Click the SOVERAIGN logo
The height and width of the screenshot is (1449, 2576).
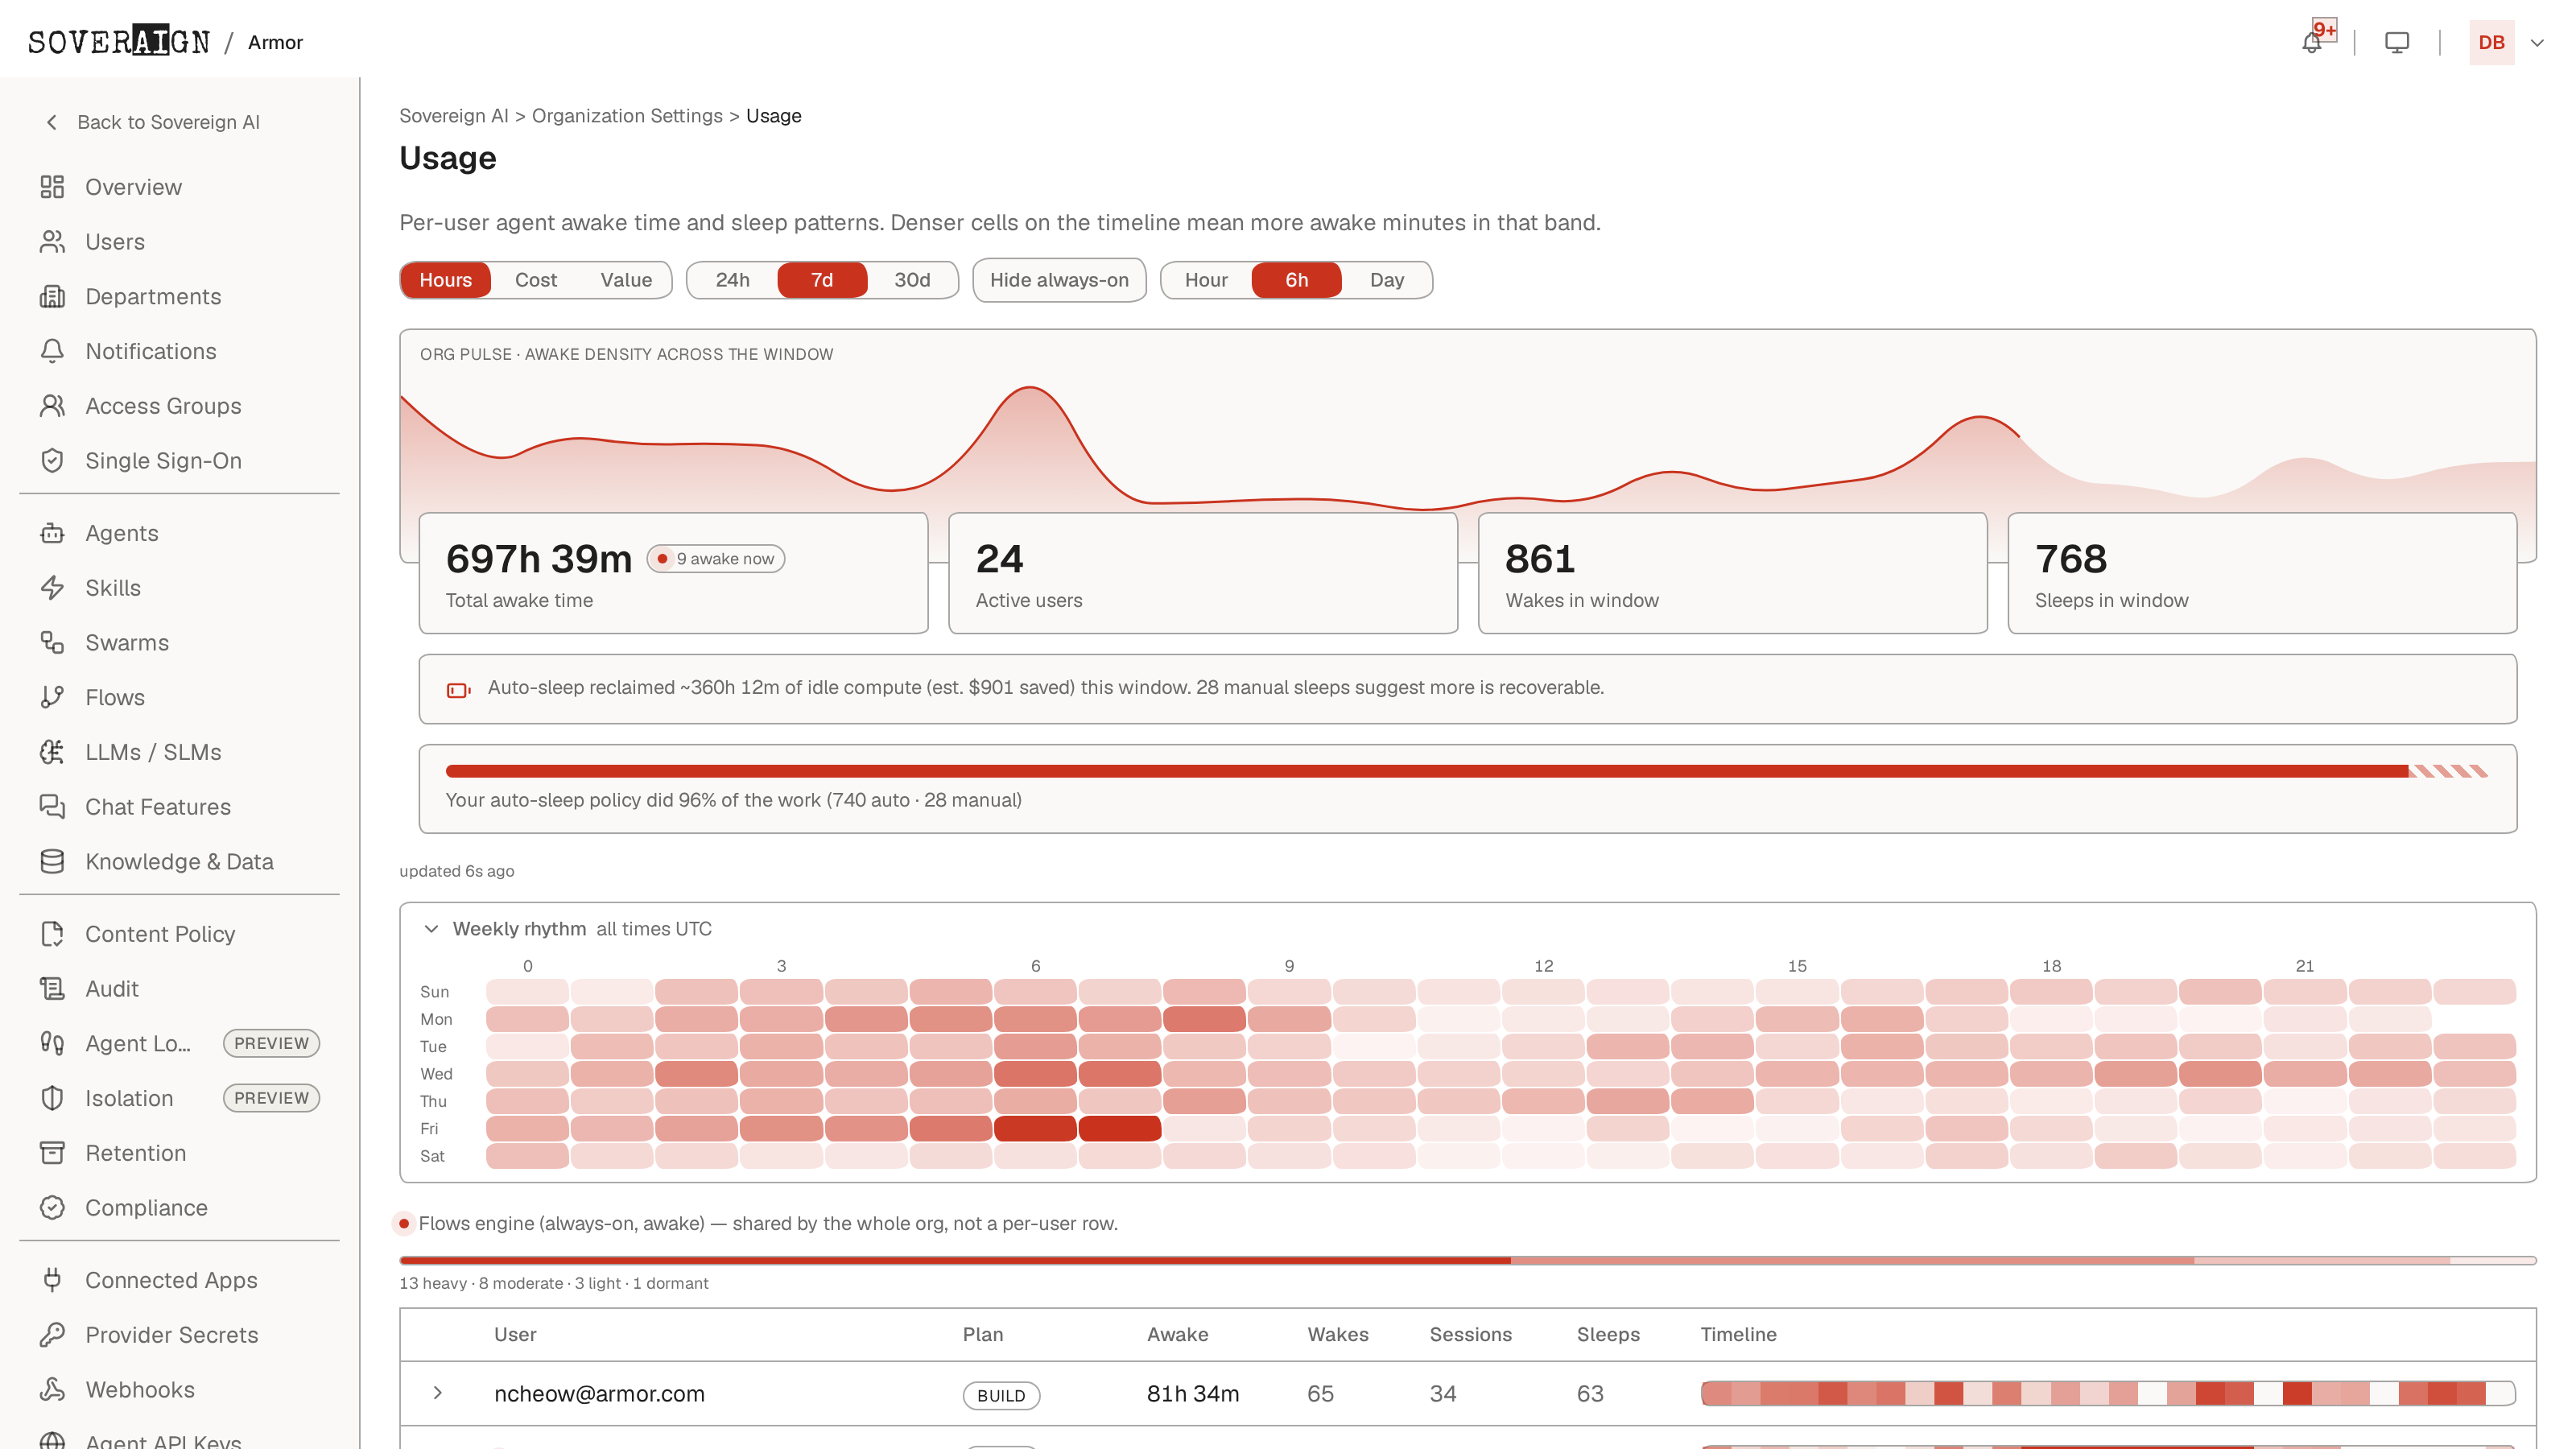[119, 42]
